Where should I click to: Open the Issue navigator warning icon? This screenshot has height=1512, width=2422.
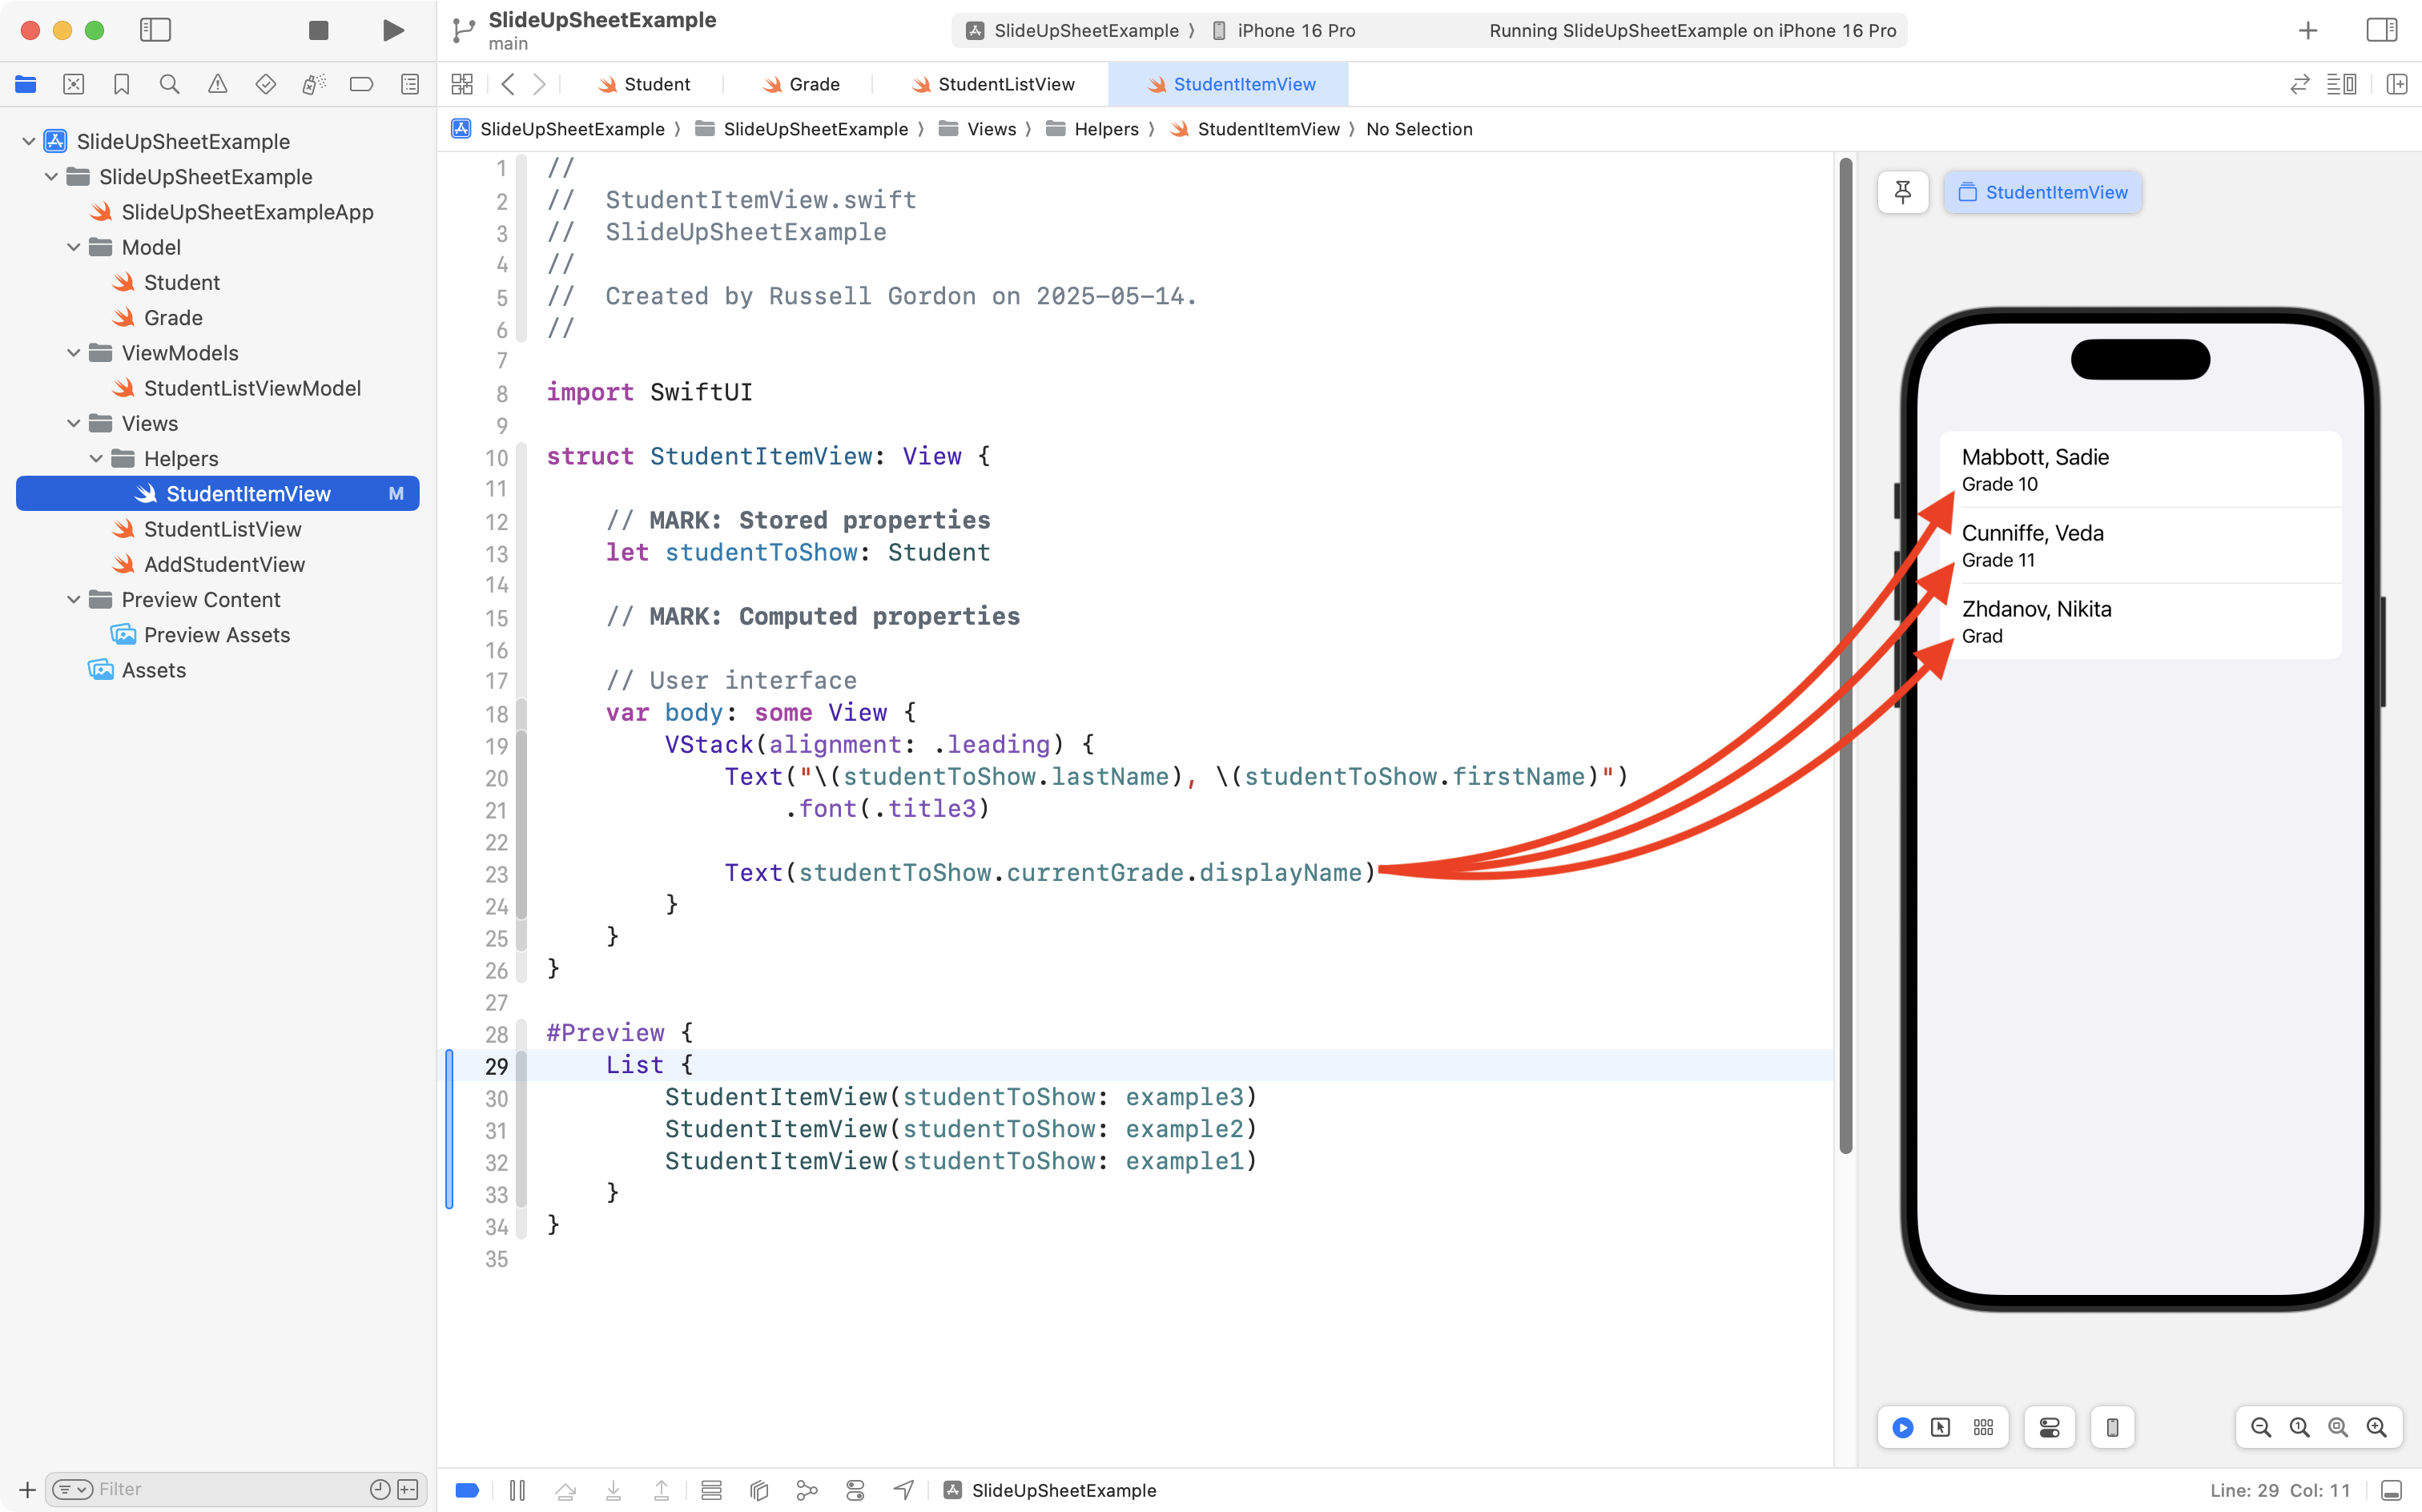pos(217,85)
